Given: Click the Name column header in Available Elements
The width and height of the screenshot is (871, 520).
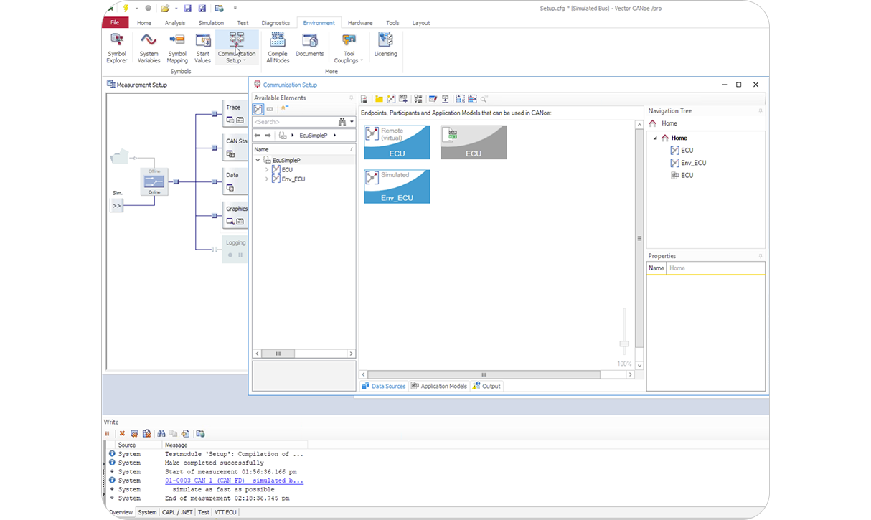Looking at the screenshot, I should (x=303, y=149).
